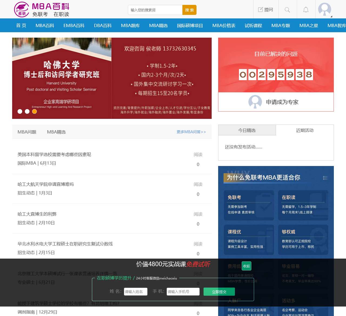This screenshot has width=346, height=316.
Task: Switch to the 近期活动 tab
Action: [305, 130]
